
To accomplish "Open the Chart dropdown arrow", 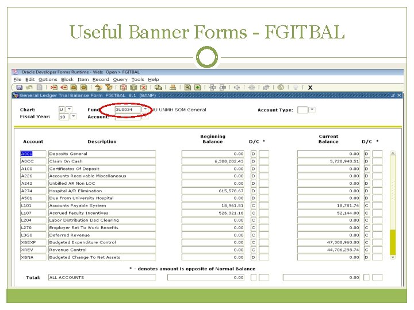I will pyautogui.click(x=69, y=109).
